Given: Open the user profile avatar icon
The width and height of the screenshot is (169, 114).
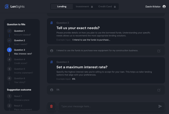Looking at the screenshot, I should 164,6.
